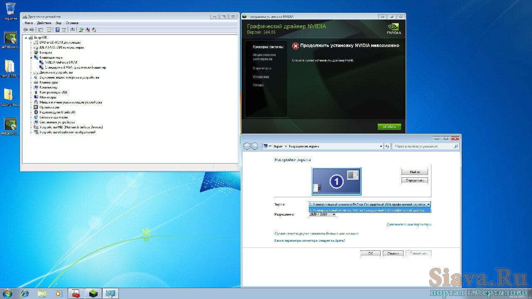Open the Разрешение 1920 × 1080 dropdown
The image size is (532, 299).
(322, 214)
